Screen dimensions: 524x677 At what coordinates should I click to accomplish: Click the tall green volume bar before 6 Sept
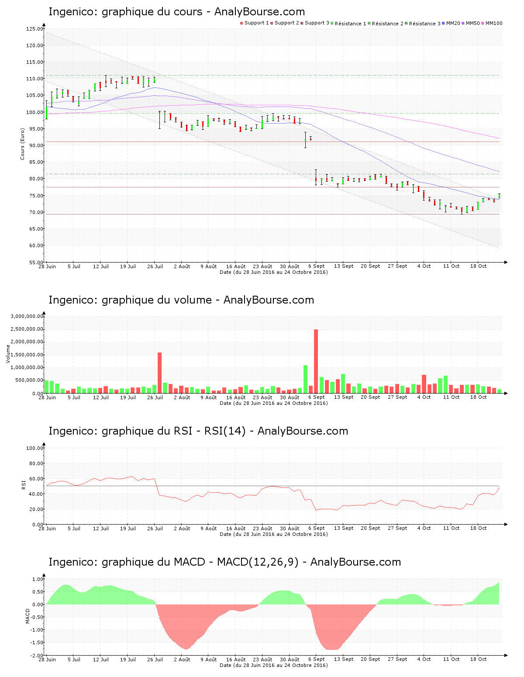pyautogui.click(x=305, y=379)
